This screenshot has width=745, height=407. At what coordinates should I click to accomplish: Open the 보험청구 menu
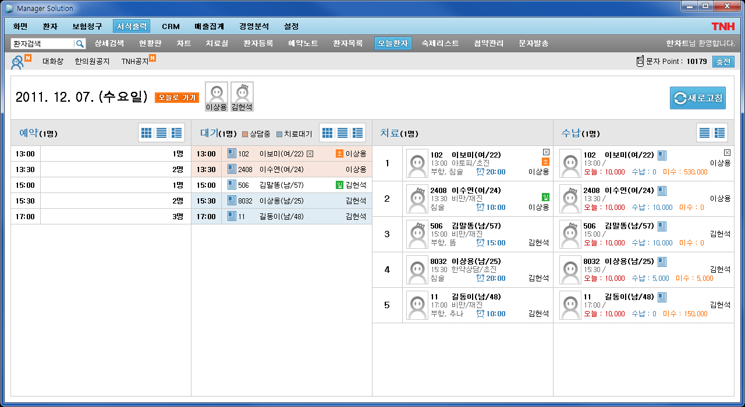[87, 26]
